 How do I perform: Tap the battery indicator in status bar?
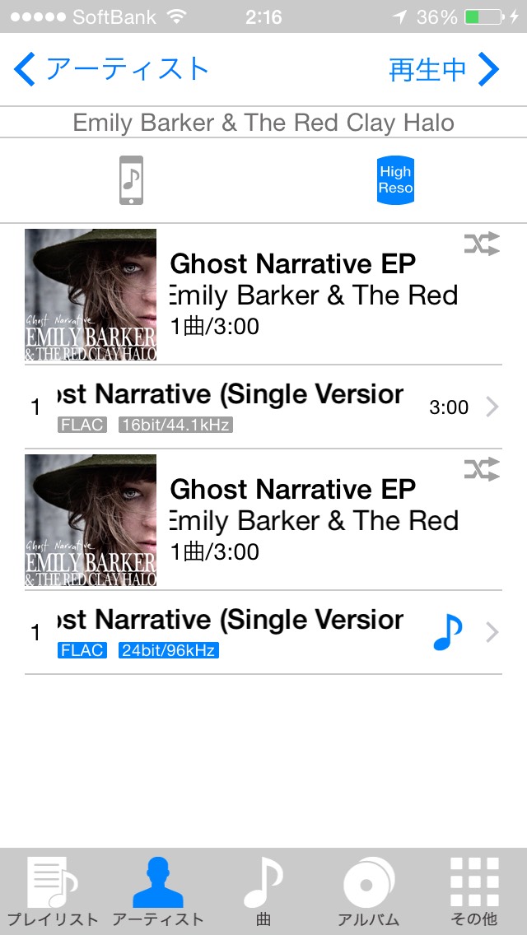point(483,16)
